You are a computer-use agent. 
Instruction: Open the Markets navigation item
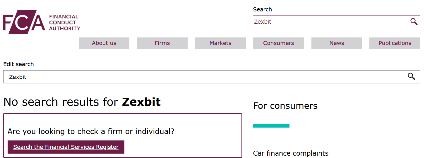pyautogui.click(x=220, y=43)
